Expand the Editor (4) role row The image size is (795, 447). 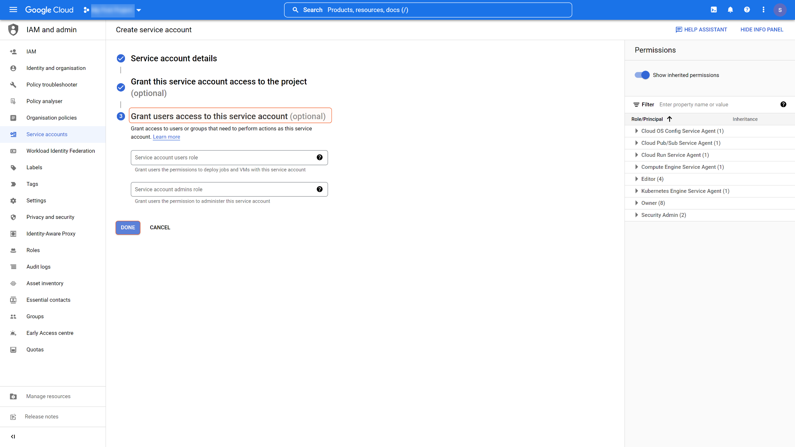636,179
